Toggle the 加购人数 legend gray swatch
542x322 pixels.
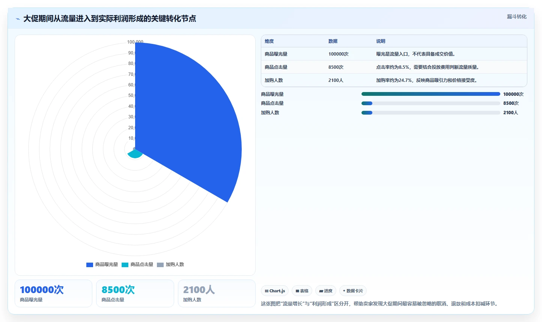pyautogui.click(x=160, y=265)
